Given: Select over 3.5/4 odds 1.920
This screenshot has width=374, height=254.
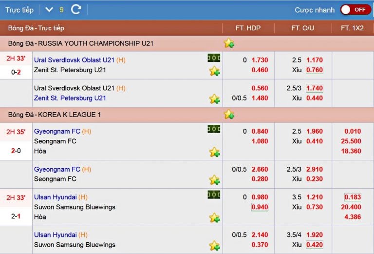Looking at the screenshot, I should tap(315, 234).
